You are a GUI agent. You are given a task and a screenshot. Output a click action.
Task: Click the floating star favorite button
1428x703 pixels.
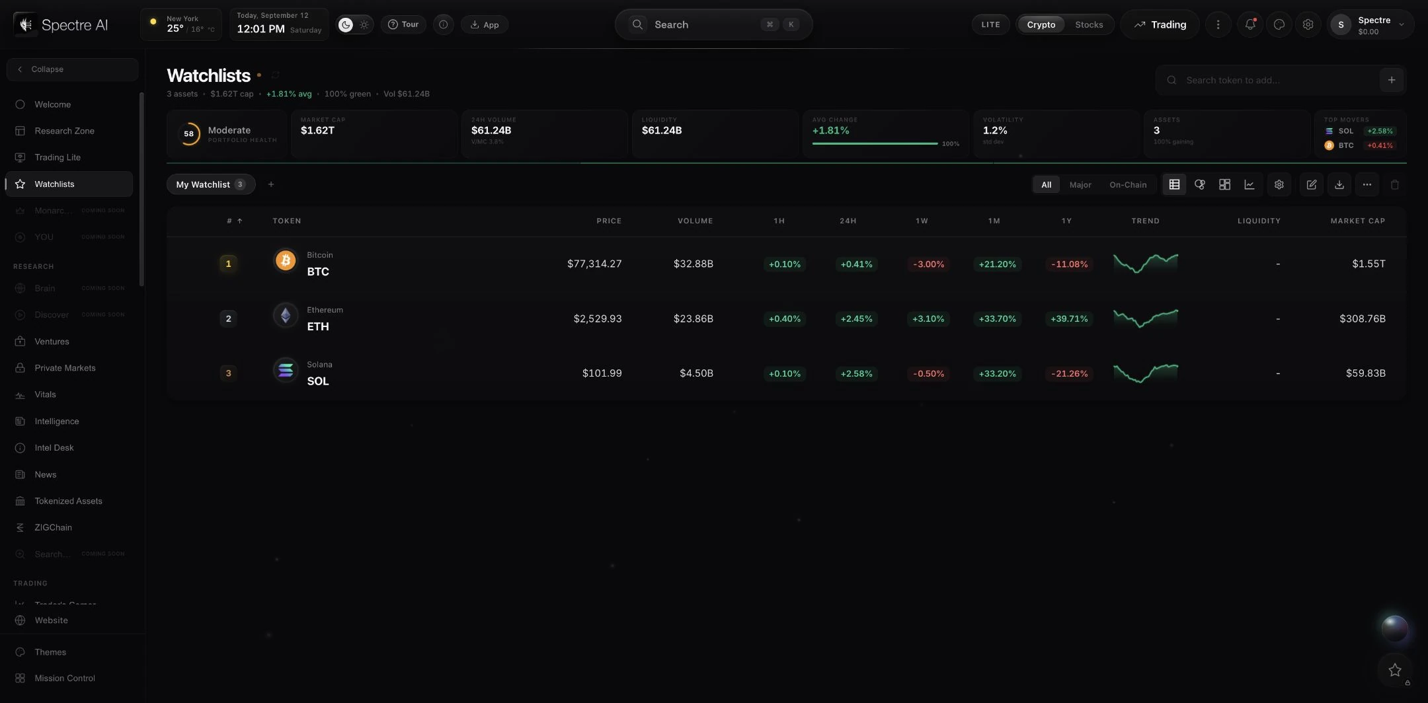(1395, 670)
